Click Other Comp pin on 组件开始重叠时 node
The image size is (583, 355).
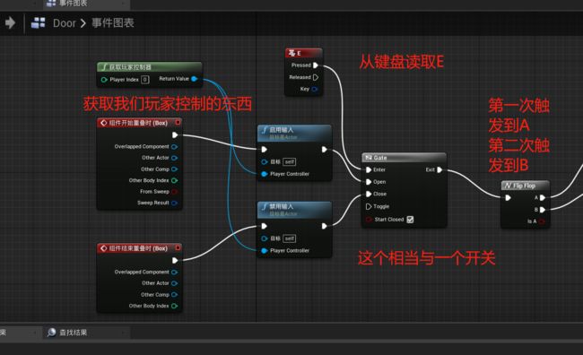174,169
